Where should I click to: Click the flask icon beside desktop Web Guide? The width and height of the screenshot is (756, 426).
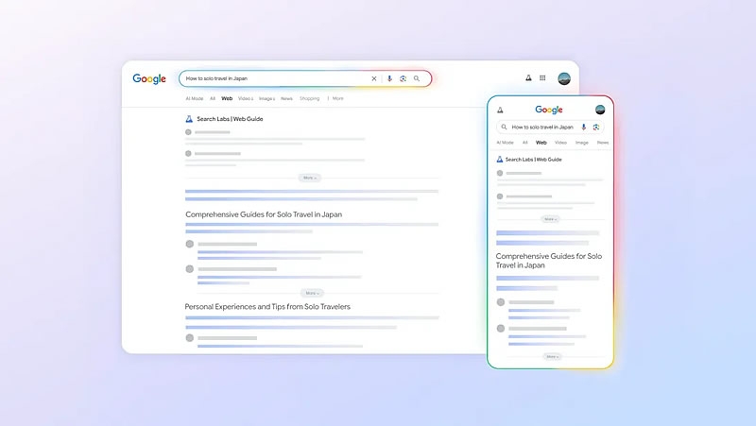189,119
